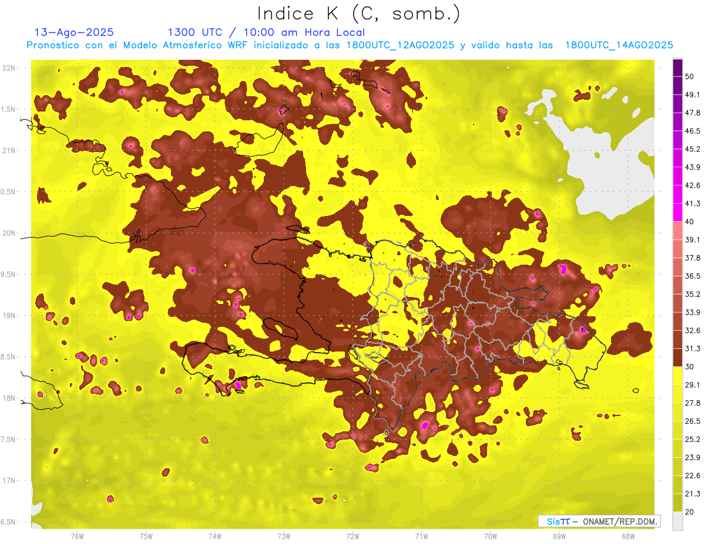Click the magenta swatch between 40 and 41.3
705x544 pixels.
click(x=677, y=212)
